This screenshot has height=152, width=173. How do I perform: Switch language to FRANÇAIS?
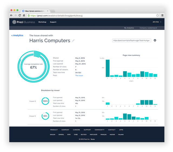pyautogui.click(x=104, y=135)
